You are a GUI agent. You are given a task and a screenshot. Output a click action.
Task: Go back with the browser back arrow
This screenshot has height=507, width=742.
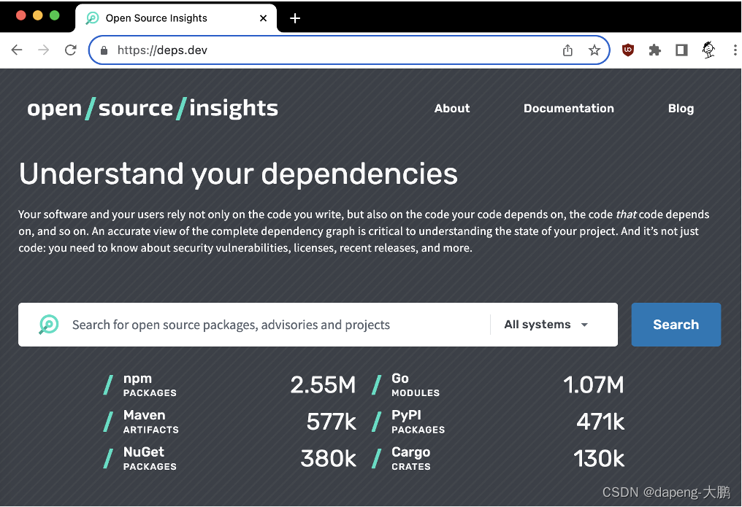17,50
